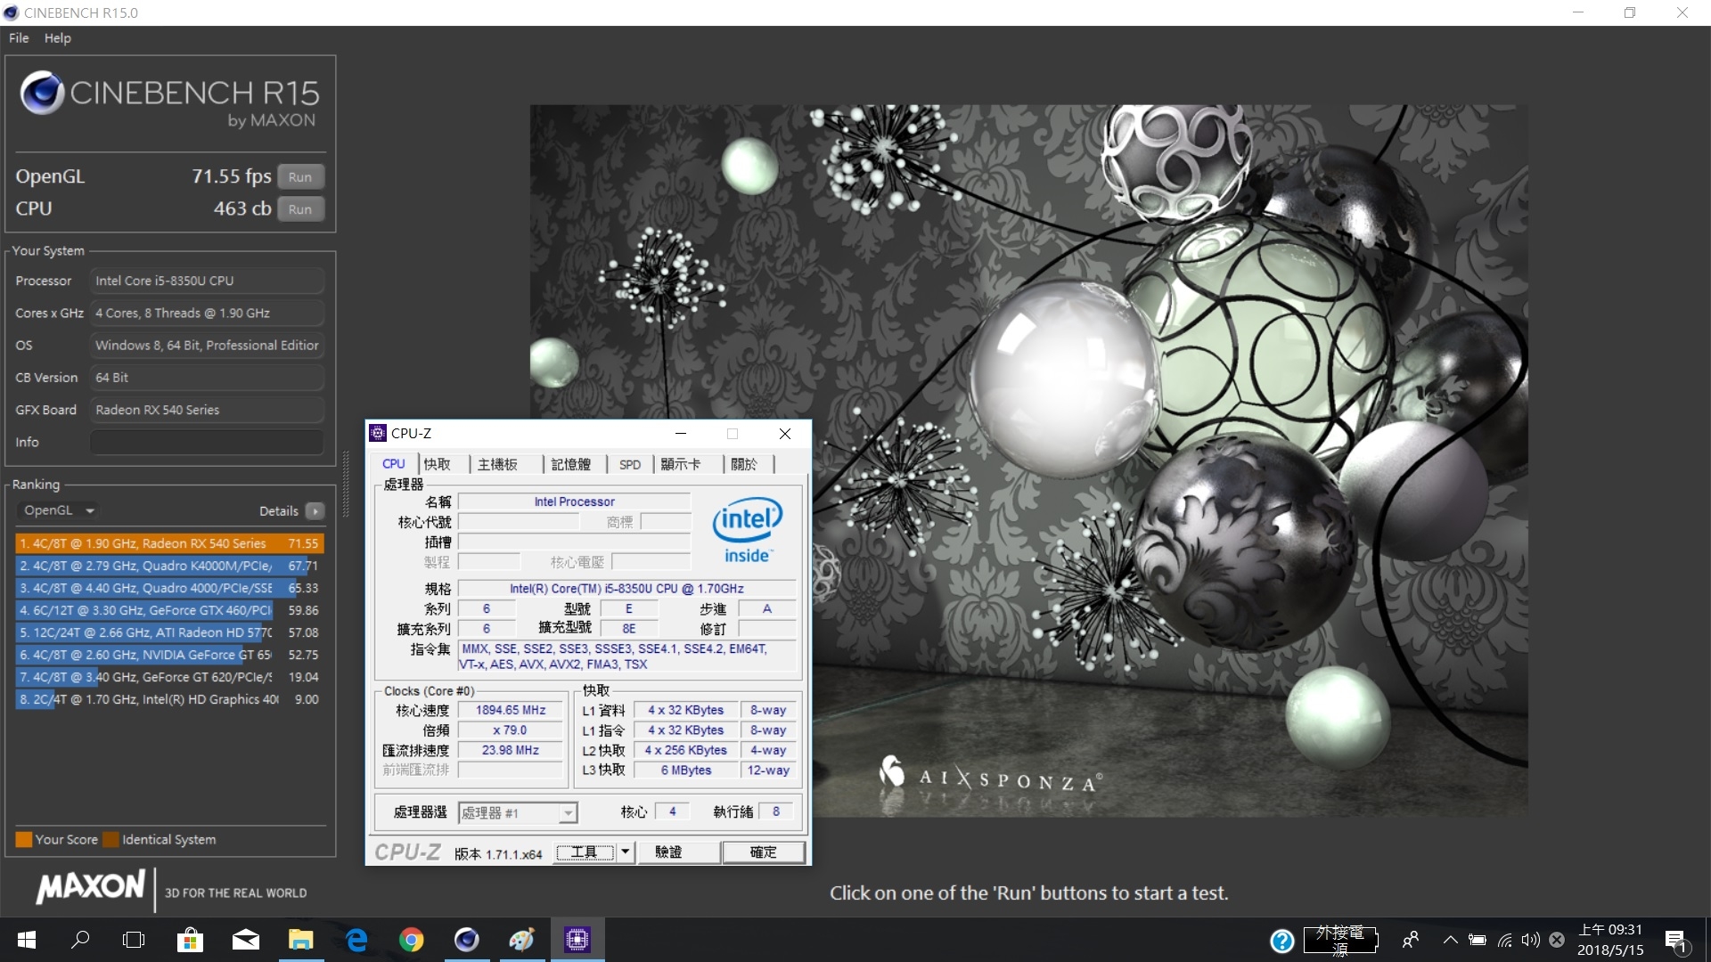Click the 確定 (OK) button in CPU-Z
Image resolution: width=1711 pixels, height=962 pixels.
click(764, 852)
